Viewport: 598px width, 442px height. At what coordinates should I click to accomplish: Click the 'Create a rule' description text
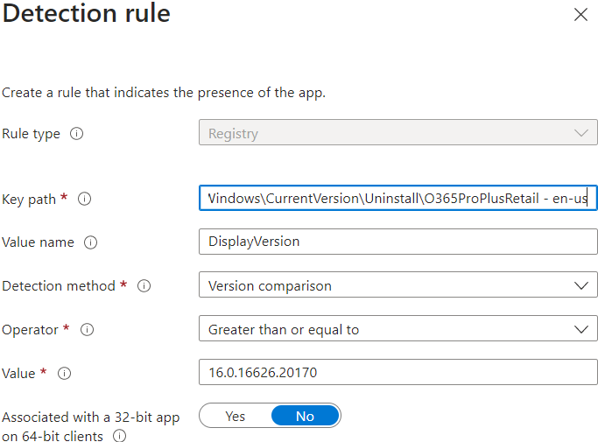pos(164,92)
